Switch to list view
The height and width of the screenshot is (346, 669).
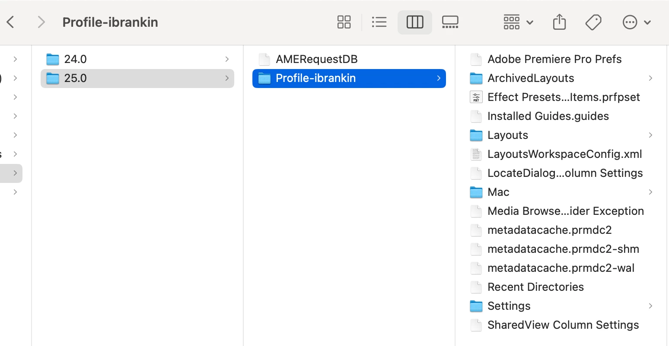coord(379,22)
